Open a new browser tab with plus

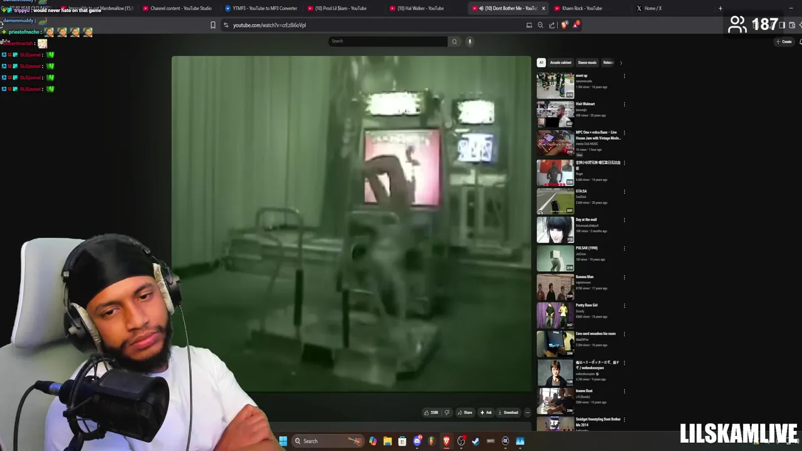pos(721,8)
